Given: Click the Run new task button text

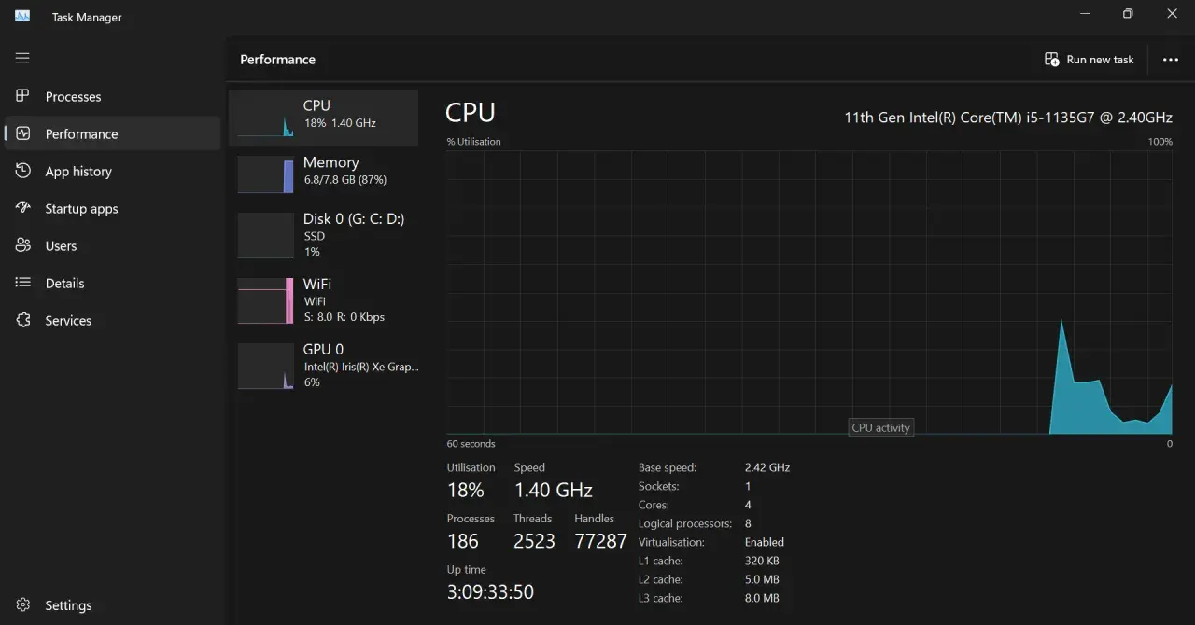Looking at the screenshot, I should coord(1100,59).
